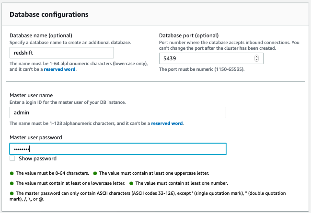Select the Master user name field with admin
This screenshot has width=311, height=213.
click(117, 112)
